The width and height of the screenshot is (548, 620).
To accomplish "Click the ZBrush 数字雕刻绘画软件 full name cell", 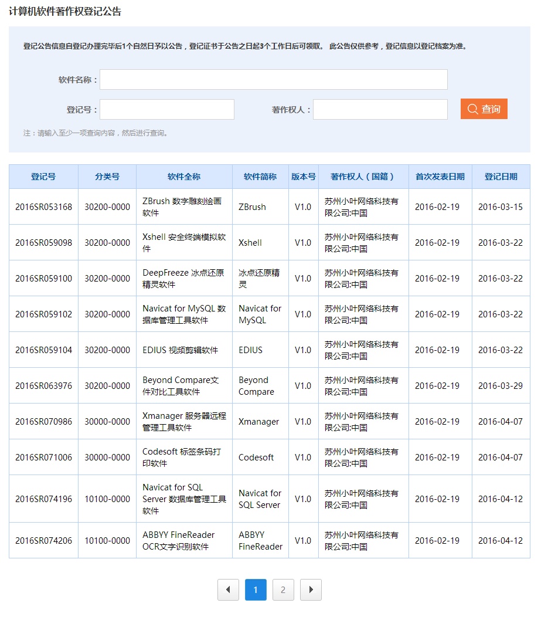I will [184, 207].
